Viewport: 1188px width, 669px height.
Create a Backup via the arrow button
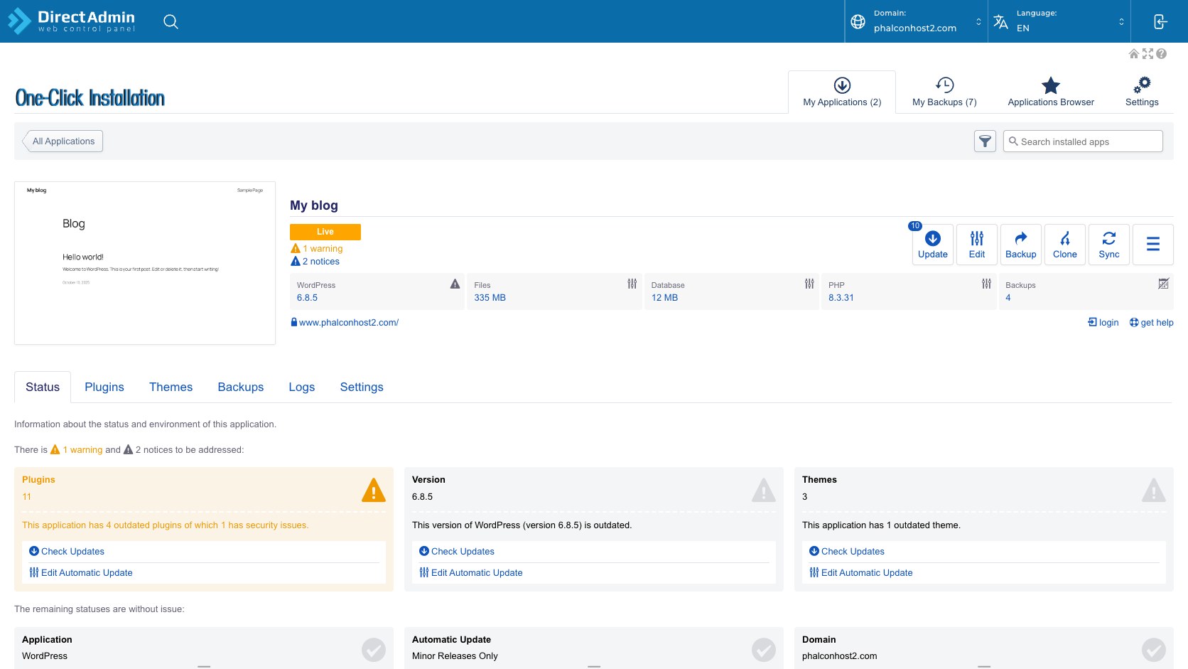coord(1021,245)
